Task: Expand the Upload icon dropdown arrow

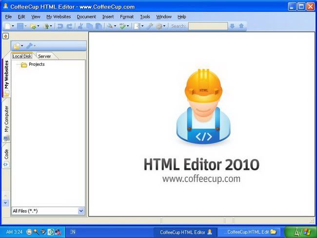Action: click(51, 26)
